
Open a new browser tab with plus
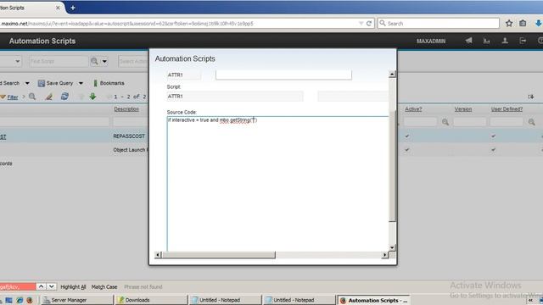pos(73,8)
